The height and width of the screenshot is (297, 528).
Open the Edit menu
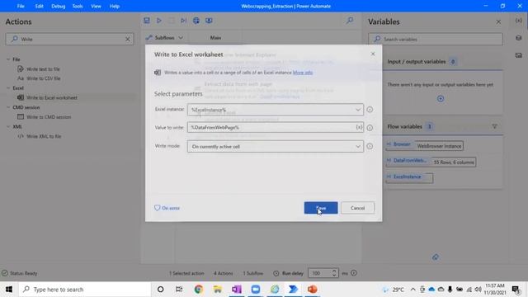click(x=39, y=6)
